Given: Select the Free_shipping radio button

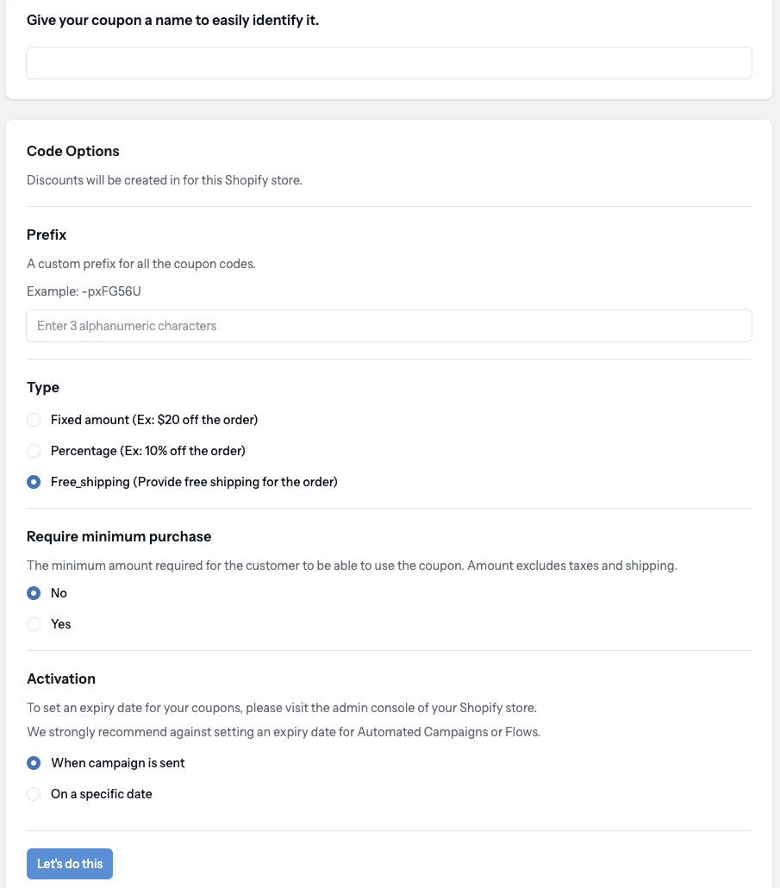Looking at the screenshot, I should pos(34,482).
